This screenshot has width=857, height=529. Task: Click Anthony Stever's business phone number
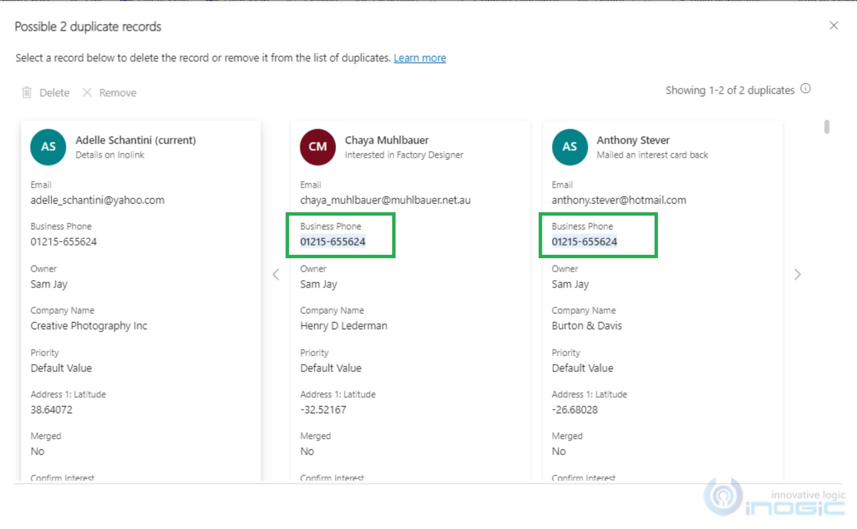click(x=585, y=242)
